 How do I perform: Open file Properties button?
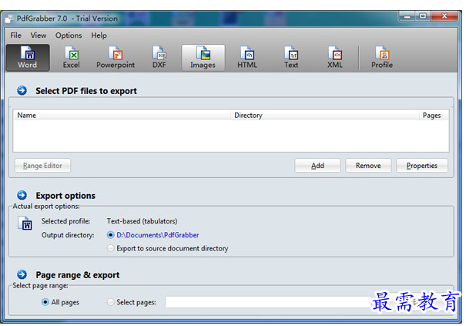point(422,166)
